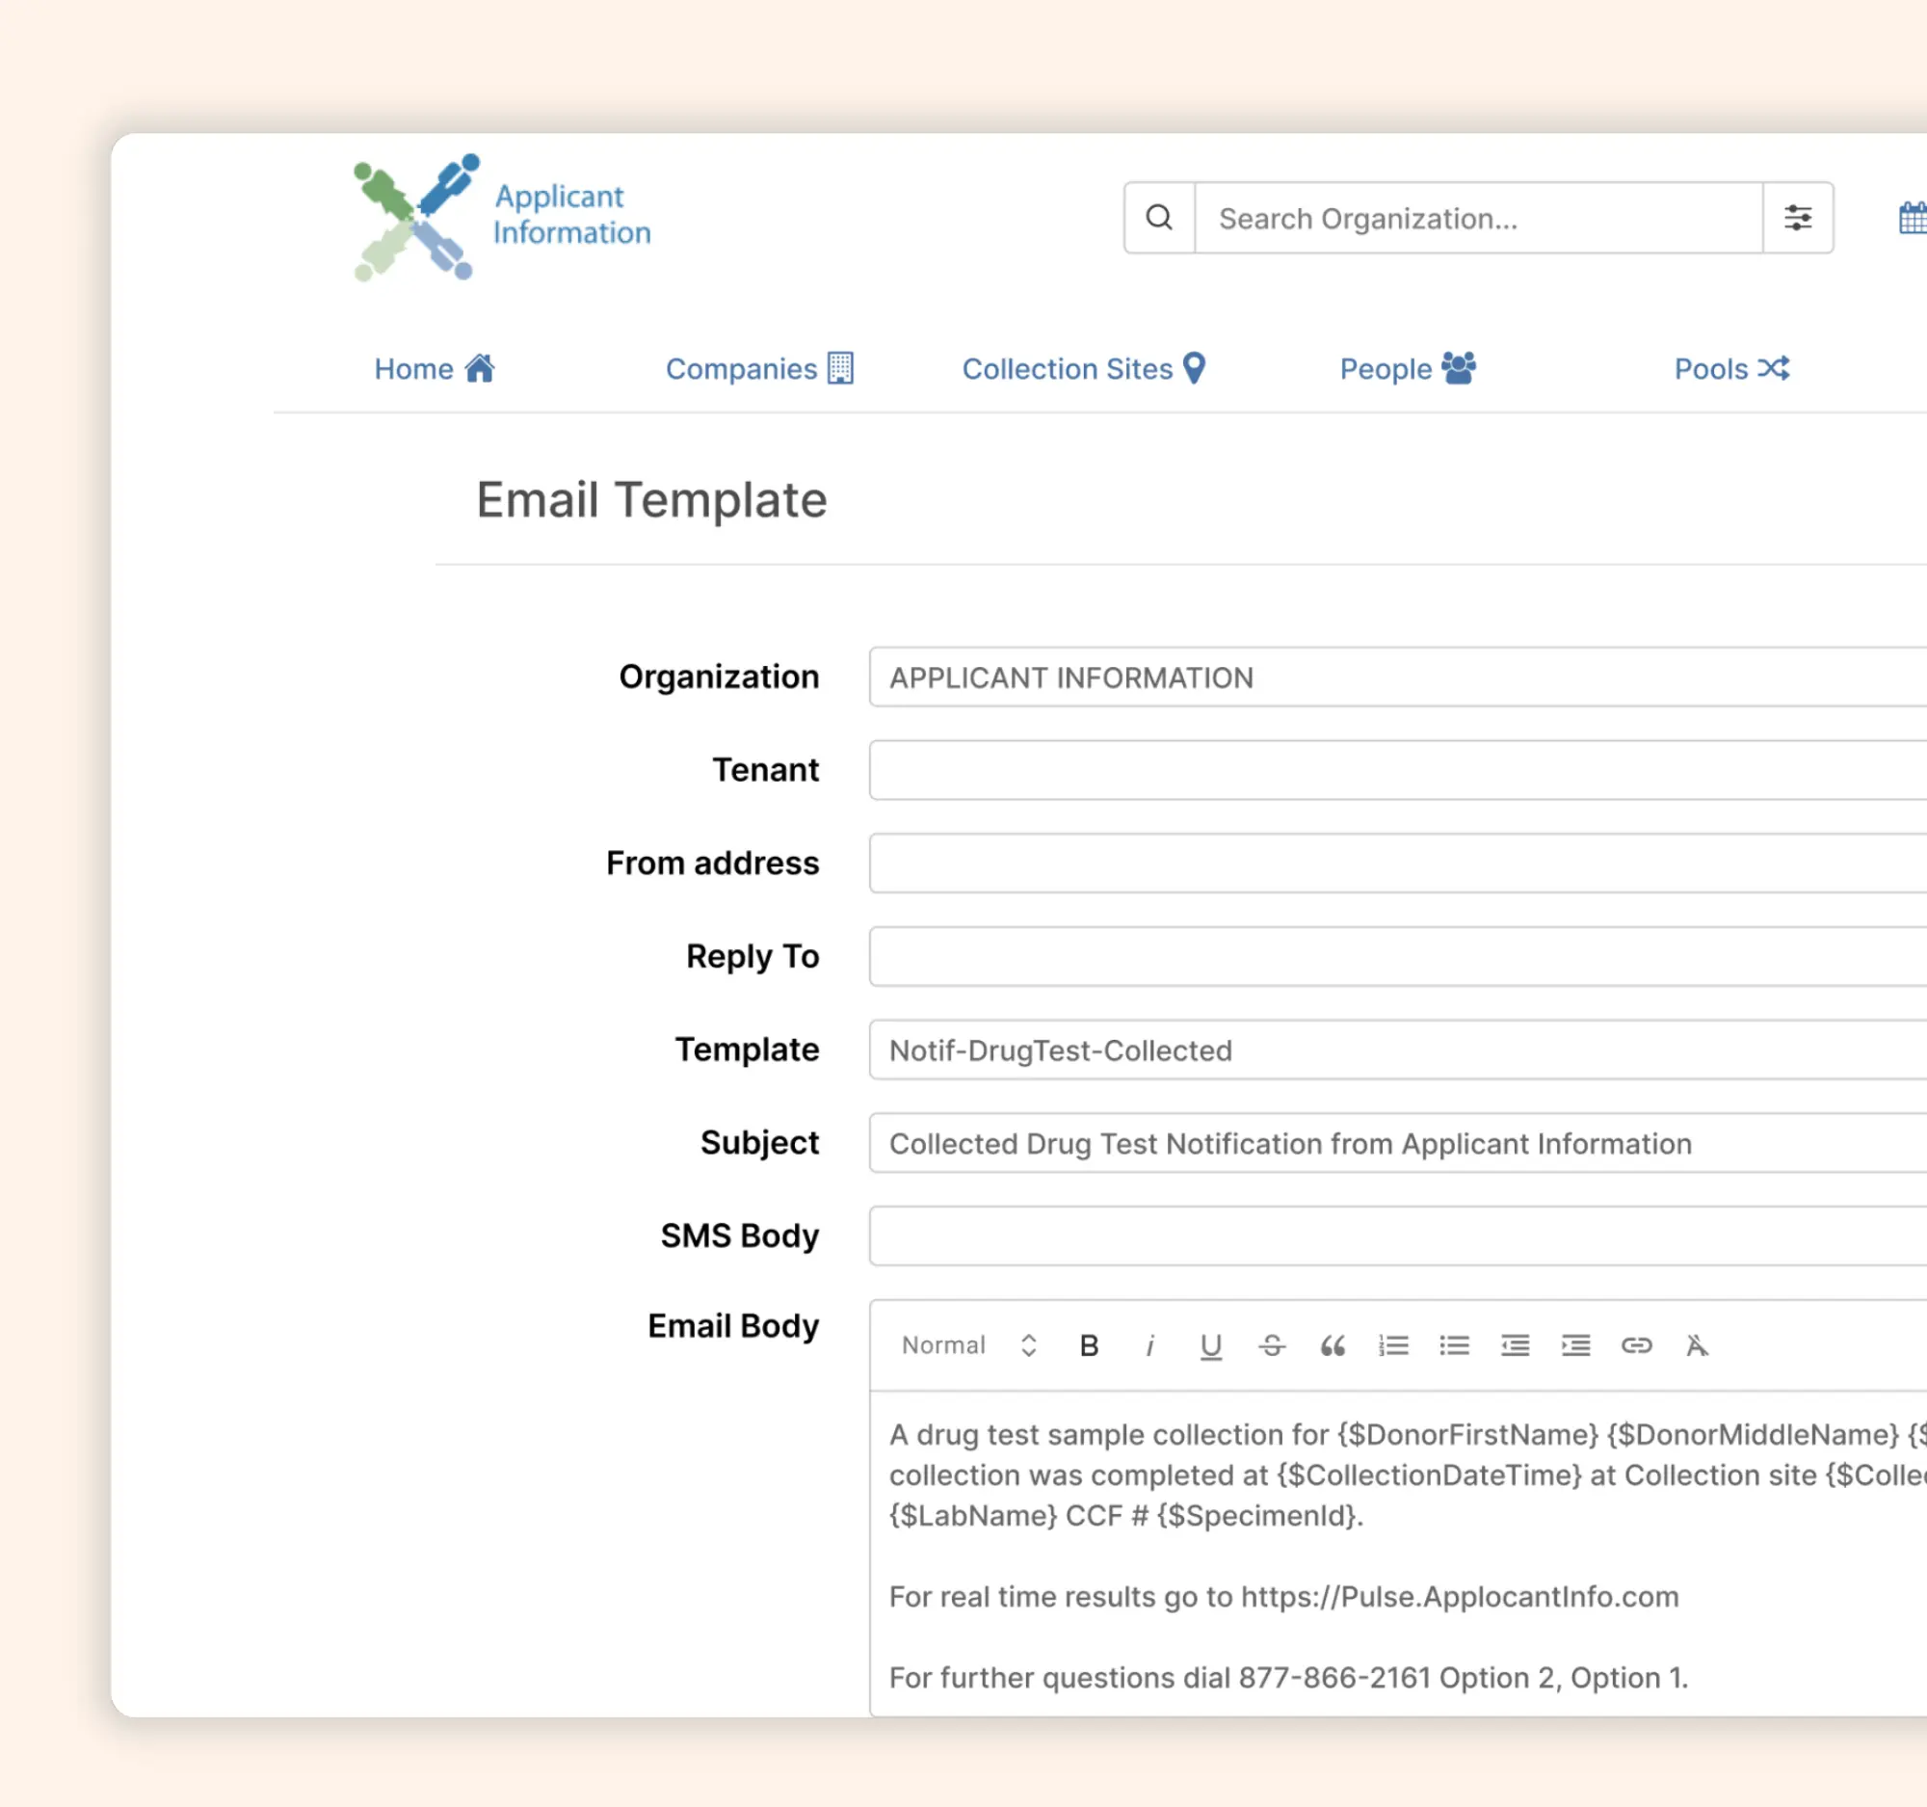Open the Pools navigation tab

1730,368
